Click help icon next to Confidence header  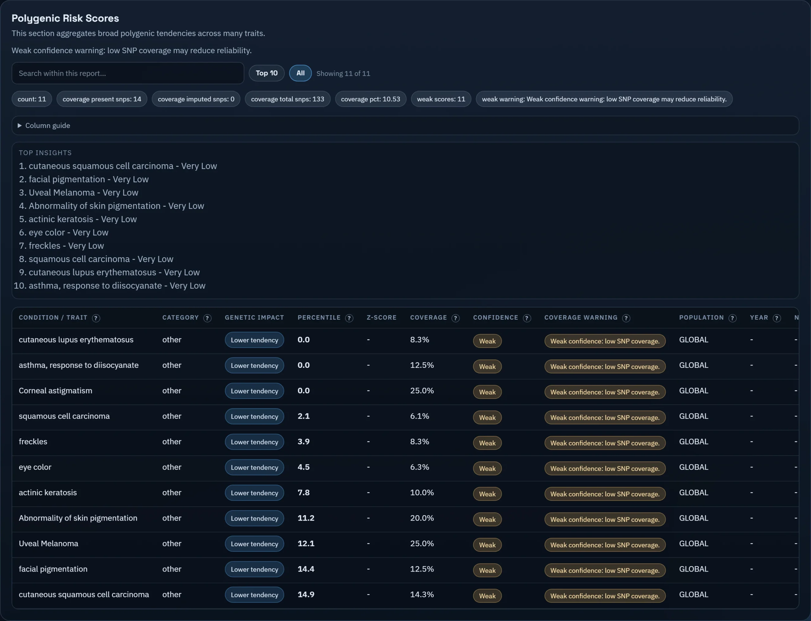pos(527,318)
